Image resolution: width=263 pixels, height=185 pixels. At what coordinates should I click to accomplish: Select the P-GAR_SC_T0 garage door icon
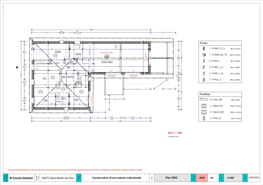coord(204,55)
